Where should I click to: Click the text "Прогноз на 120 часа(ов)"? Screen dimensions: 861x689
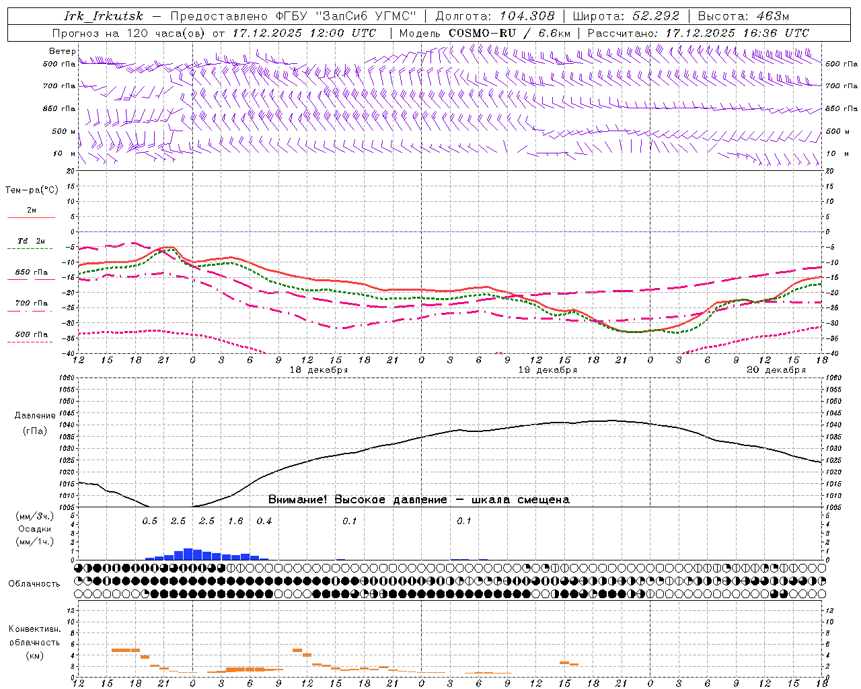point(129,33)
